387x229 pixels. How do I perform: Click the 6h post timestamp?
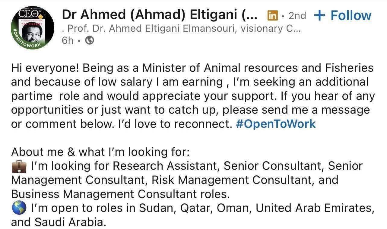coord(67,41)
